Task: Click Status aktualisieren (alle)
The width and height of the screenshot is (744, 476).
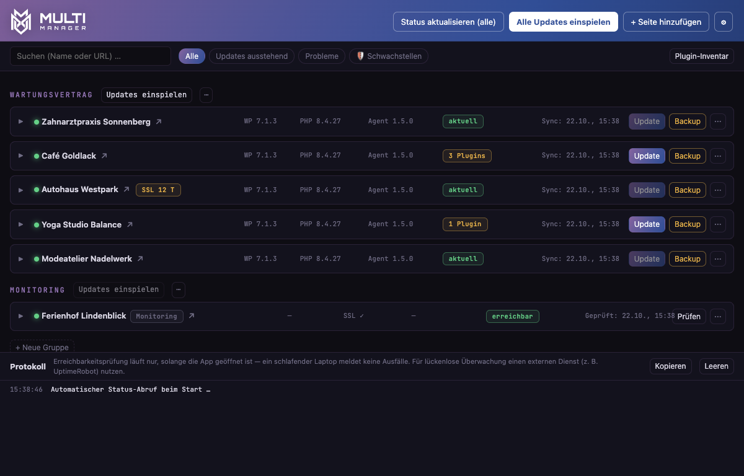Action: (448, 22)
